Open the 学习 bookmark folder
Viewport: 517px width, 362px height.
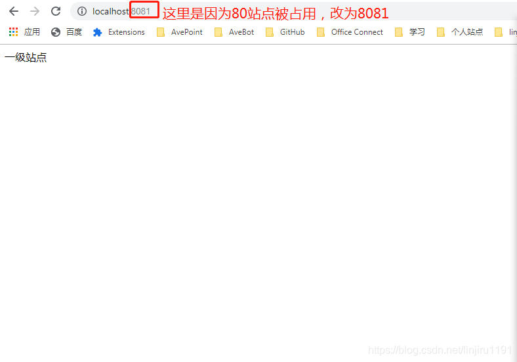[x=410, y=32]
